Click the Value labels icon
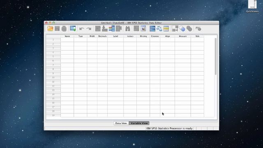Viewport: 263px width, 148px height. click(175, 28)
